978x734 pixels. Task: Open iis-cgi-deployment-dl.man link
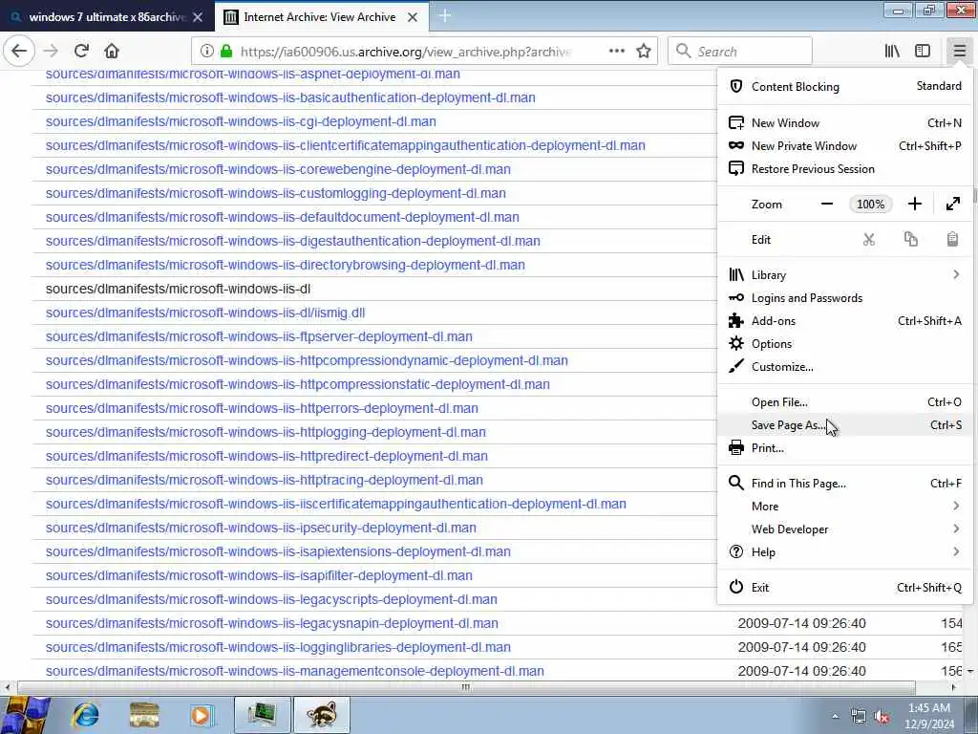tap(241, 121)
